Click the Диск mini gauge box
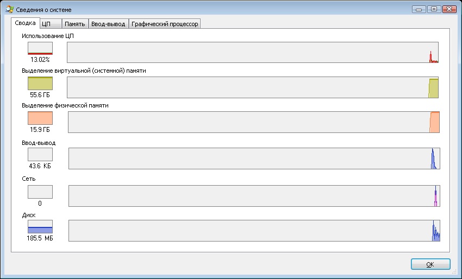 40,227
